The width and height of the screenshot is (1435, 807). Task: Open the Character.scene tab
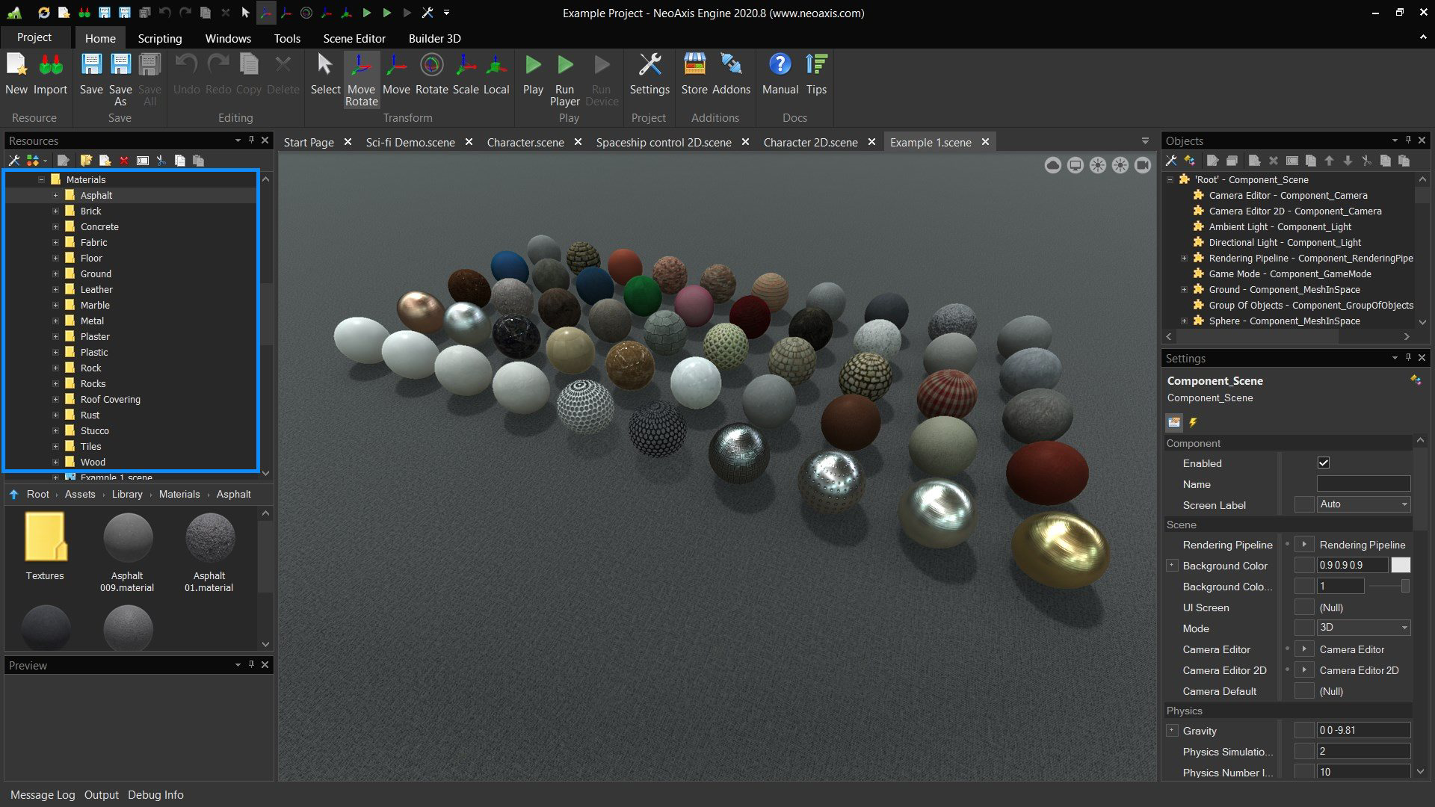[x=525, y=142]
